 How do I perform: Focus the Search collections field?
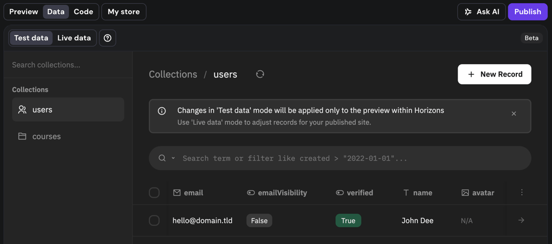tap(68, 65)
